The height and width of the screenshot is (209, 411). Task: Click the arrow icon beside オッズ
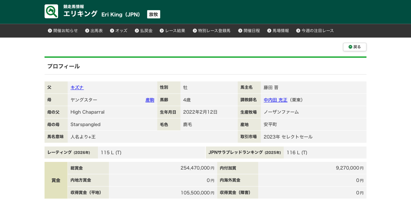tap(112, 31)
